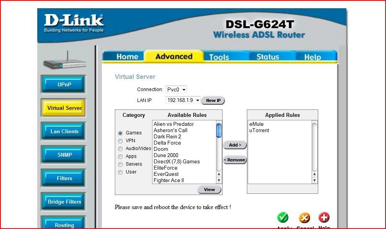Click Available Rules scroll up arrow

pos(219,174)
